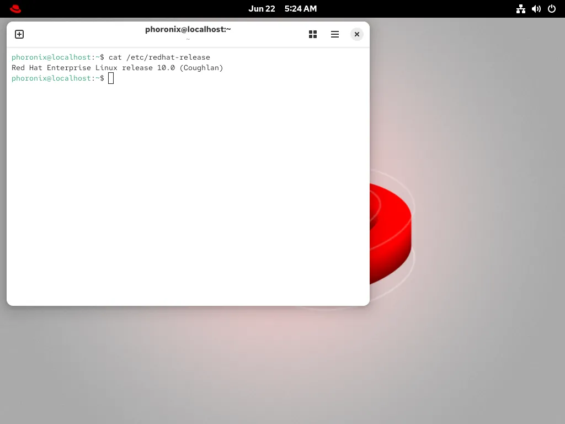Viewport: 565px width, 424px height.
Task: Open the network status icon in top bar
Action: click(520, 9)
